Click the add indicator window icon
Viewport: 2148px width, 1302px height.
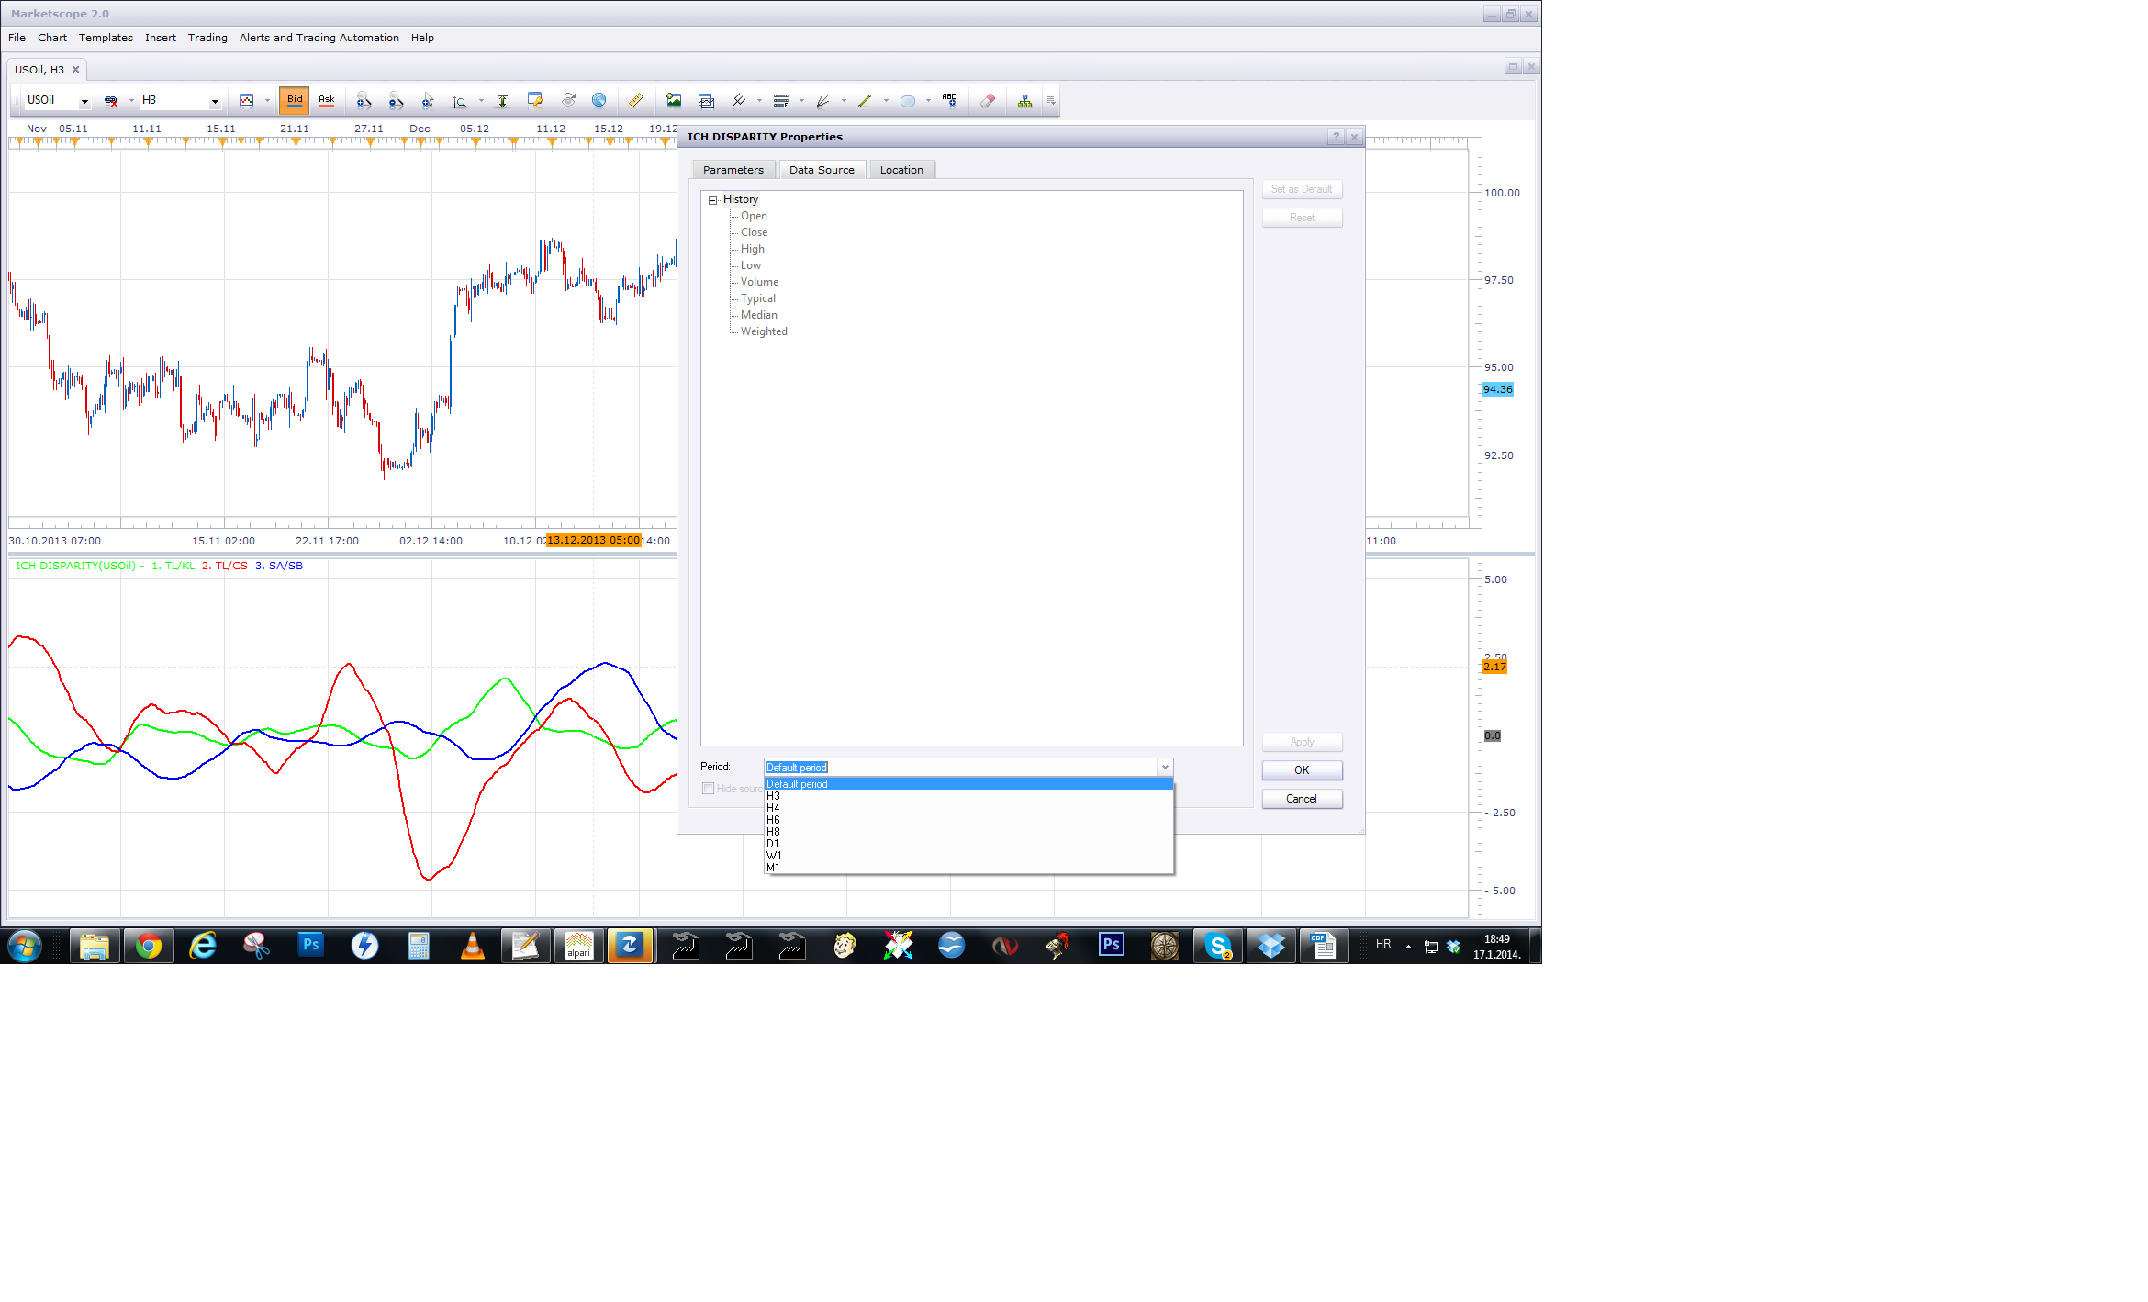706,101
